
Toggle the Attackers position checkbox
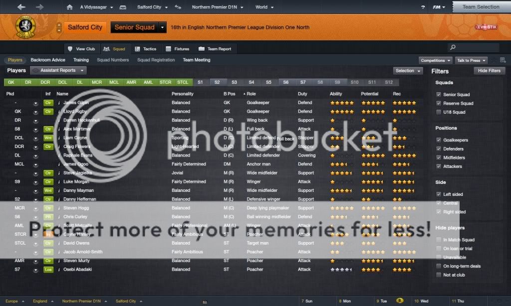tap(439, 166)
